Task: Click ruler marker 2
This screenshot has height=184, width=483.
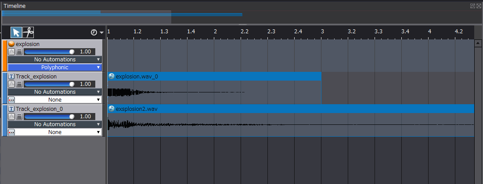Action: click(216, 32)
